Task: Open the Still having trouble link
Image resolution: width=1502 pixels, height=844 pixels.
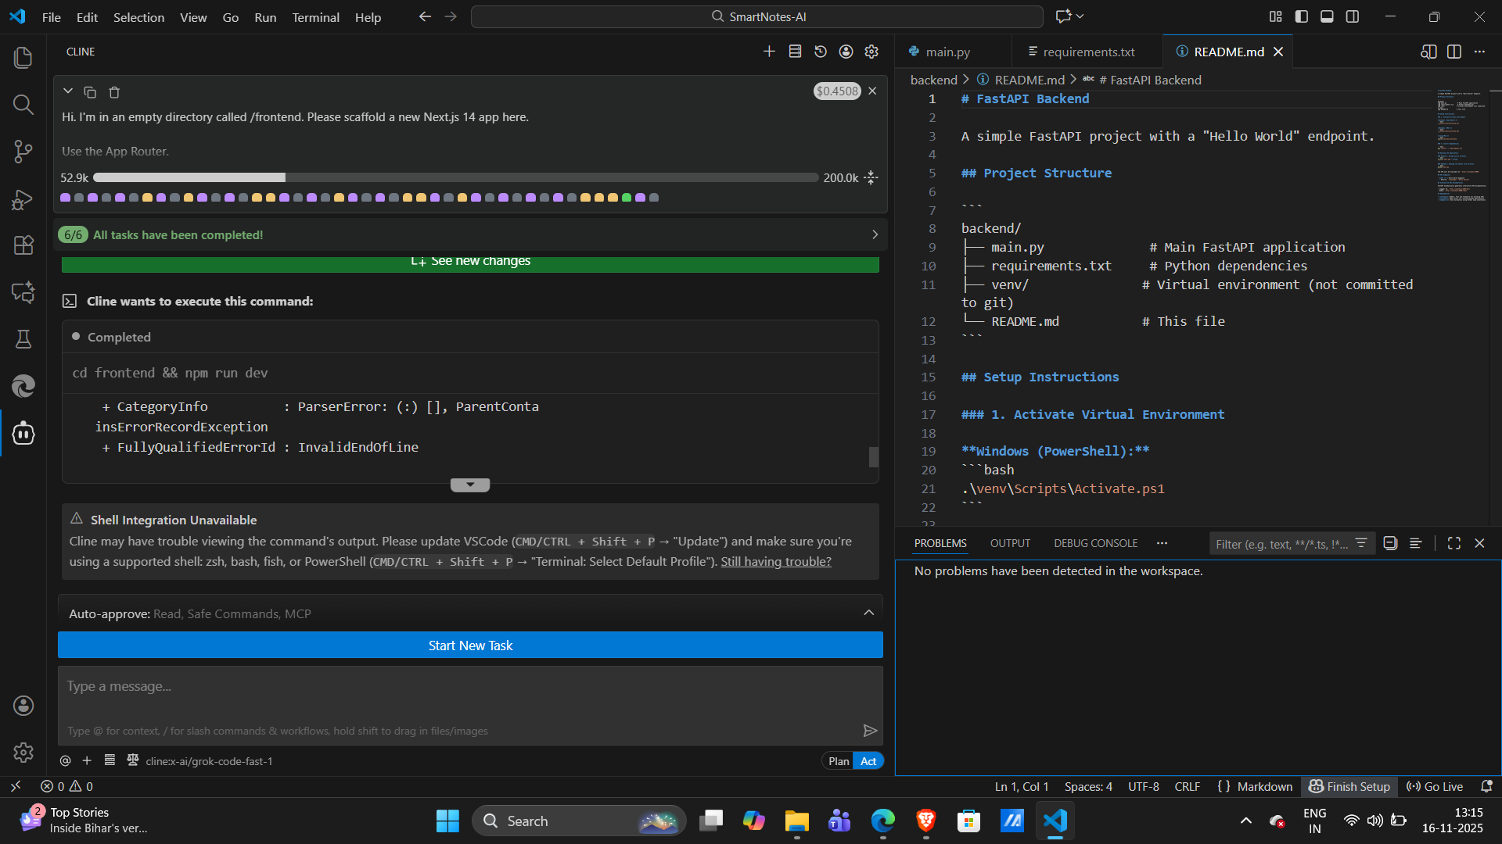Action: pos(775,561)
